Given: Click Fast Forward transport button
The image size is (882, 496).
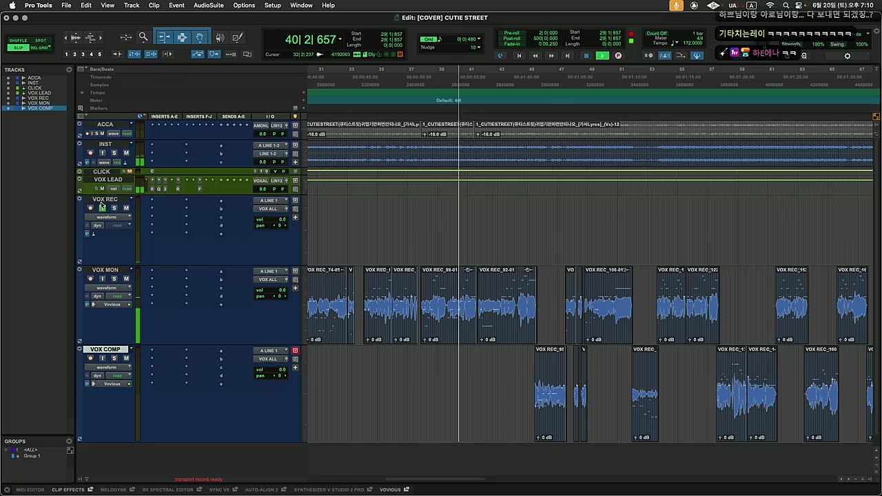Looking at the screenshot, I should click(551, 56).
